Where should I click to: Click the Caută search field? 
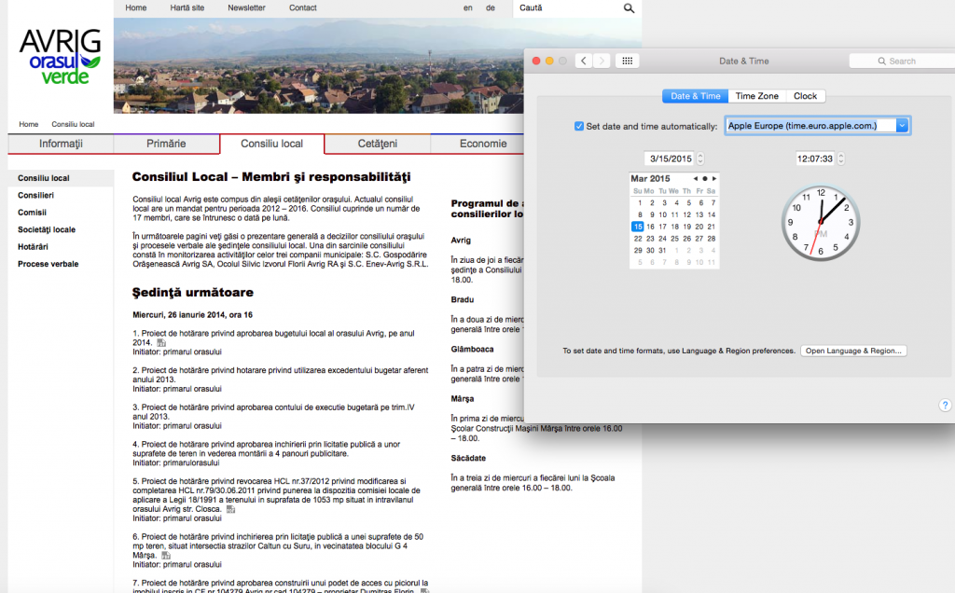tap(566, 7)
